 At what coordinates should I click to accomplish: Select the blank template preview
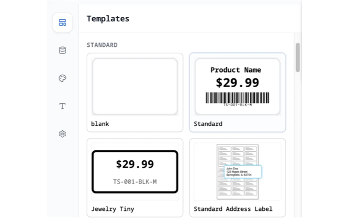(135, 86)
